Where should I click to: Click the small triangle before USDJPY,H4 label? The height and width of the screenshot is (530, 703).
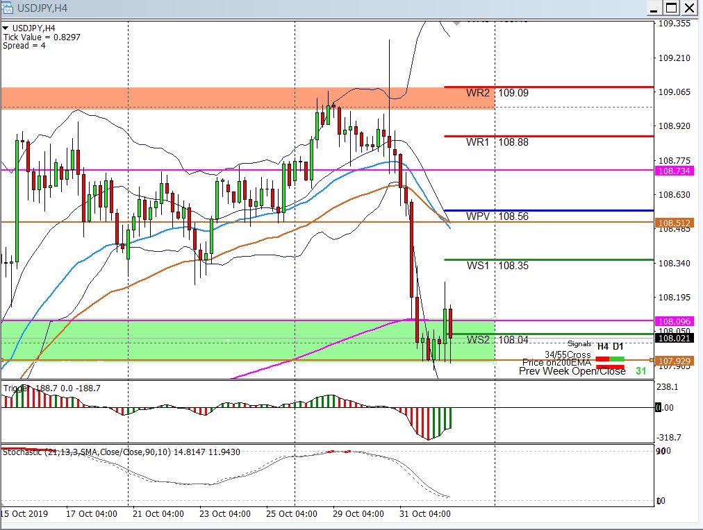point(6,28)
